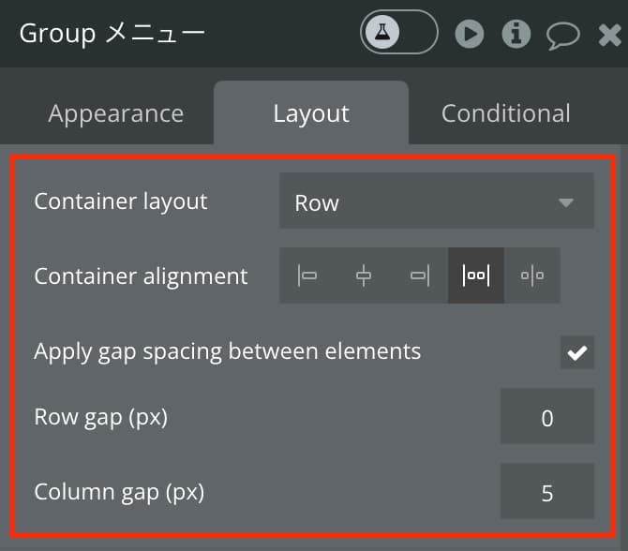The image size is (628, 551).
Task: Switch to the Appearance tab
Action: [x=115, y=113]
